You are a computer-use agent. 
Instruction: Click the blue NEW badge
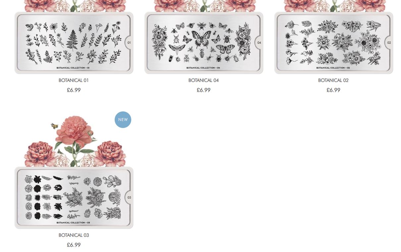coord(123,120)
